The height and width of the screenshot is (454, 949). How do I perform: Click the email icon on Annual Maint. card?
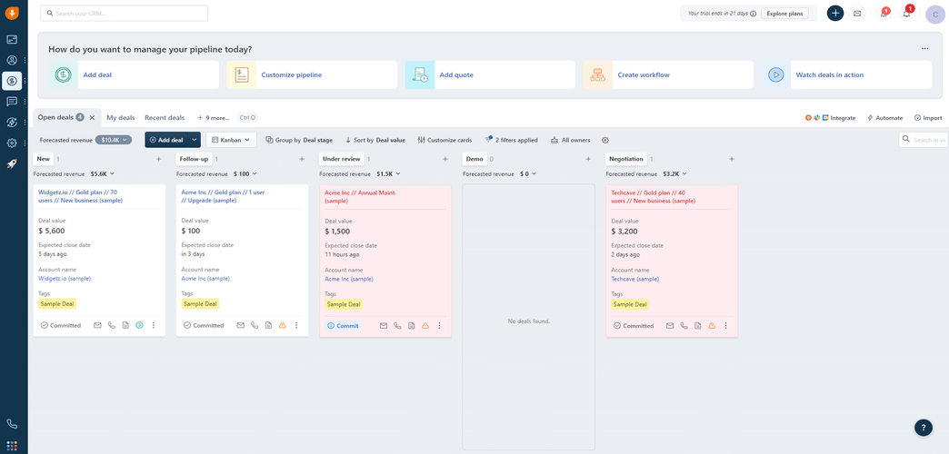coord(383,325)
